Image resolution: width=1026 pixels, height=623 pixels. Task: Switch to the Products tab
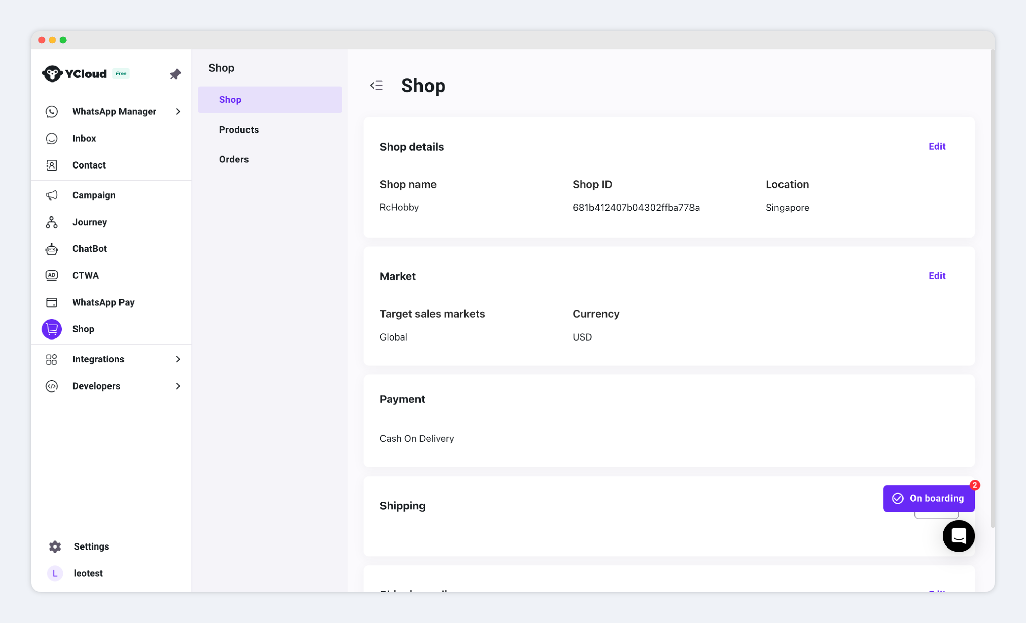pos(239,129)
